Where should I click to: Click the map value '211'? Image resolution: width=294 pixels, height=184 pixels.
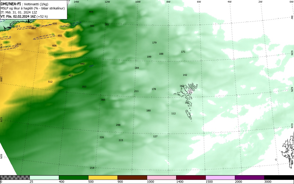(x=136, y=91)
